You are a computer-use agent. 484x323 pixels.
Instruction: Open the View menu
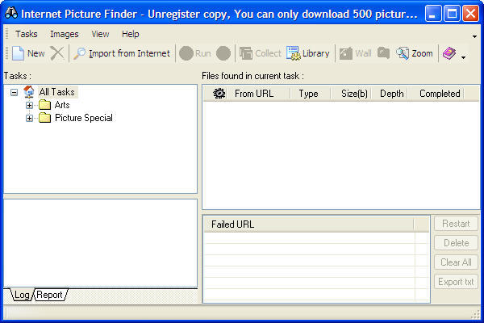click(x=100, y=34)
